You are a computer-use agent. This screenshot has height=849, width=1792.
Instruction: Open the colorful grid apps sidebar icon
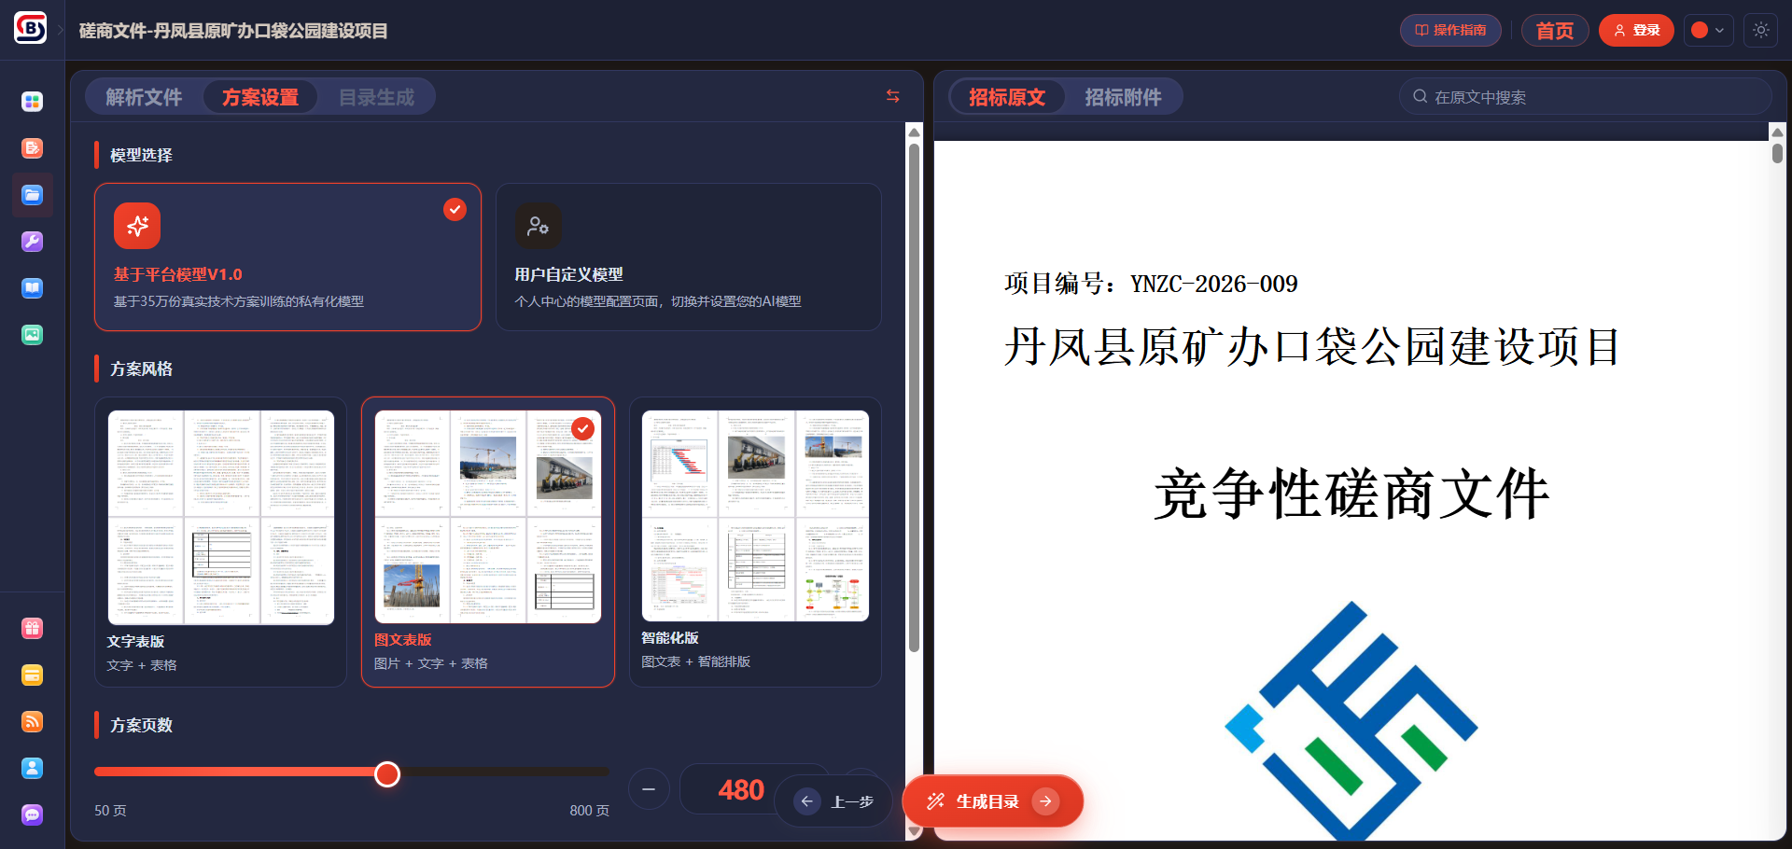coord(33,102)
